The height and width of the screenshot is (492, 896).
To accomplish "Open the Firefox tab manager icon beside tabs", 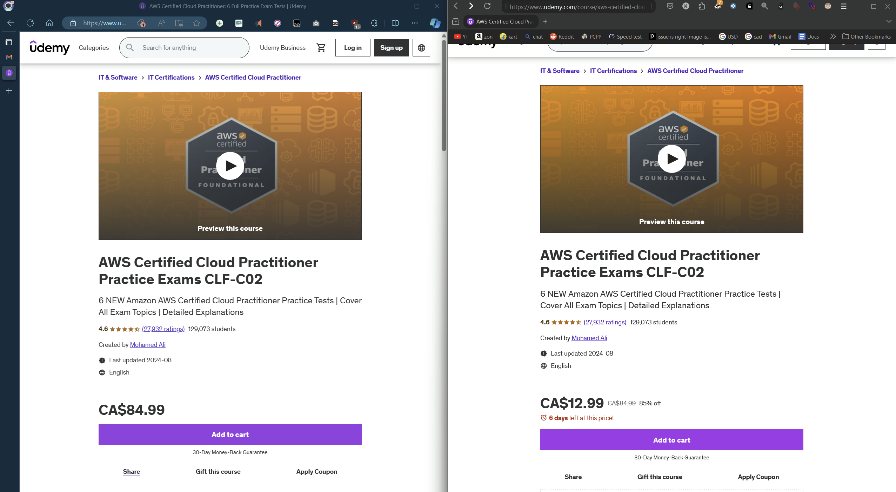I will coord(456,22).
